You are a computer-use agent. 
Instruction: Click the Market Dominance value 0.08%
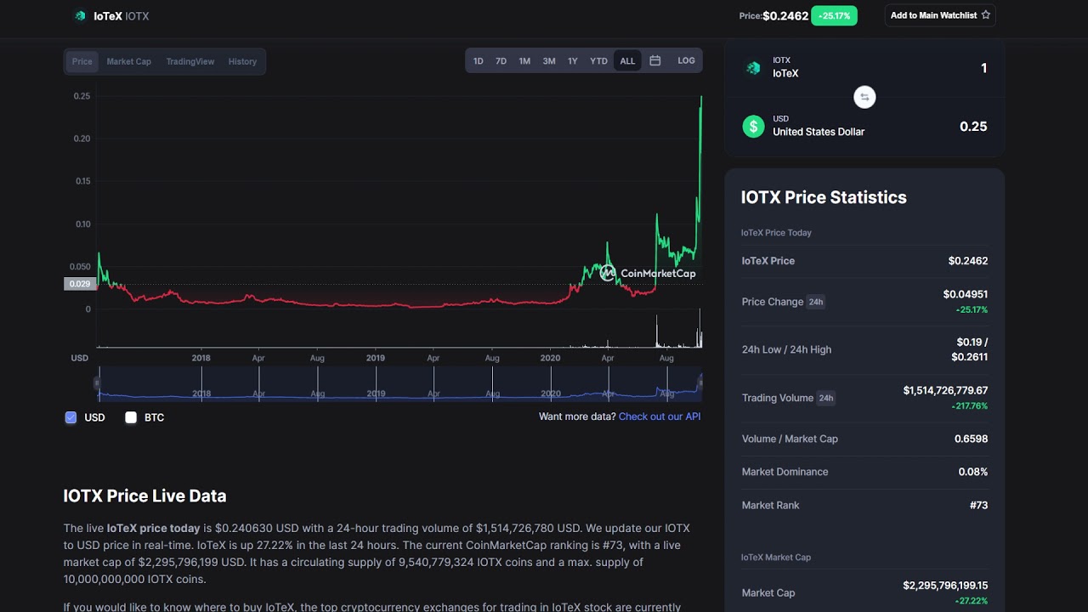coord(973,472)
